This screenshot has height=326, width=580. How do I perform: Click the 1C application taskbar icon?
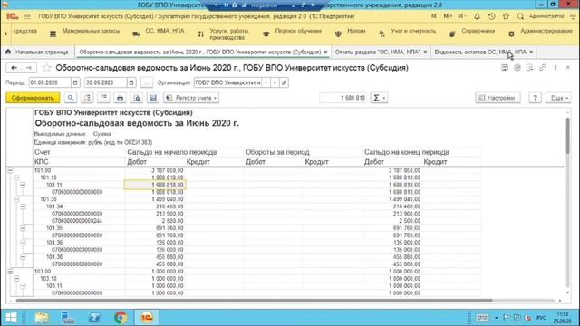pos(147,318)
